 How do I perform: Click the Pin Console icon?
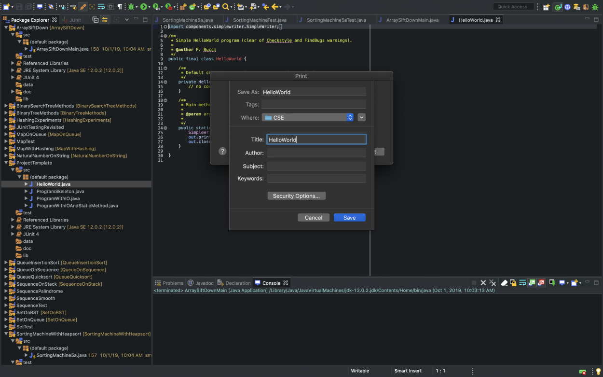[x=552, y=283]
